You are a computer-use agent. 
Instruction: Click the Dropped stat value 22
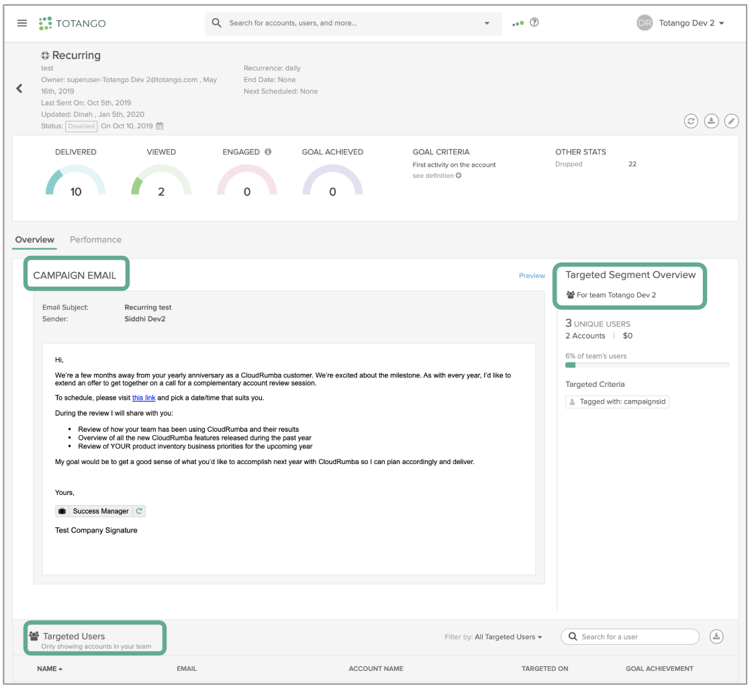pyautogui.click(x=632, y=164)
